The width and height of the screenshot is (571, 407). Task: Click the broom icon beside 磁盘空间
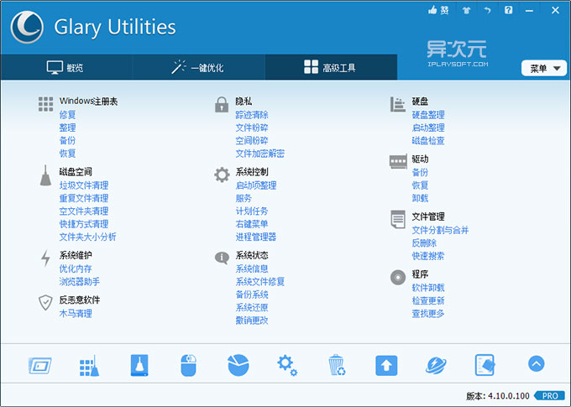(x=45, y=175)
